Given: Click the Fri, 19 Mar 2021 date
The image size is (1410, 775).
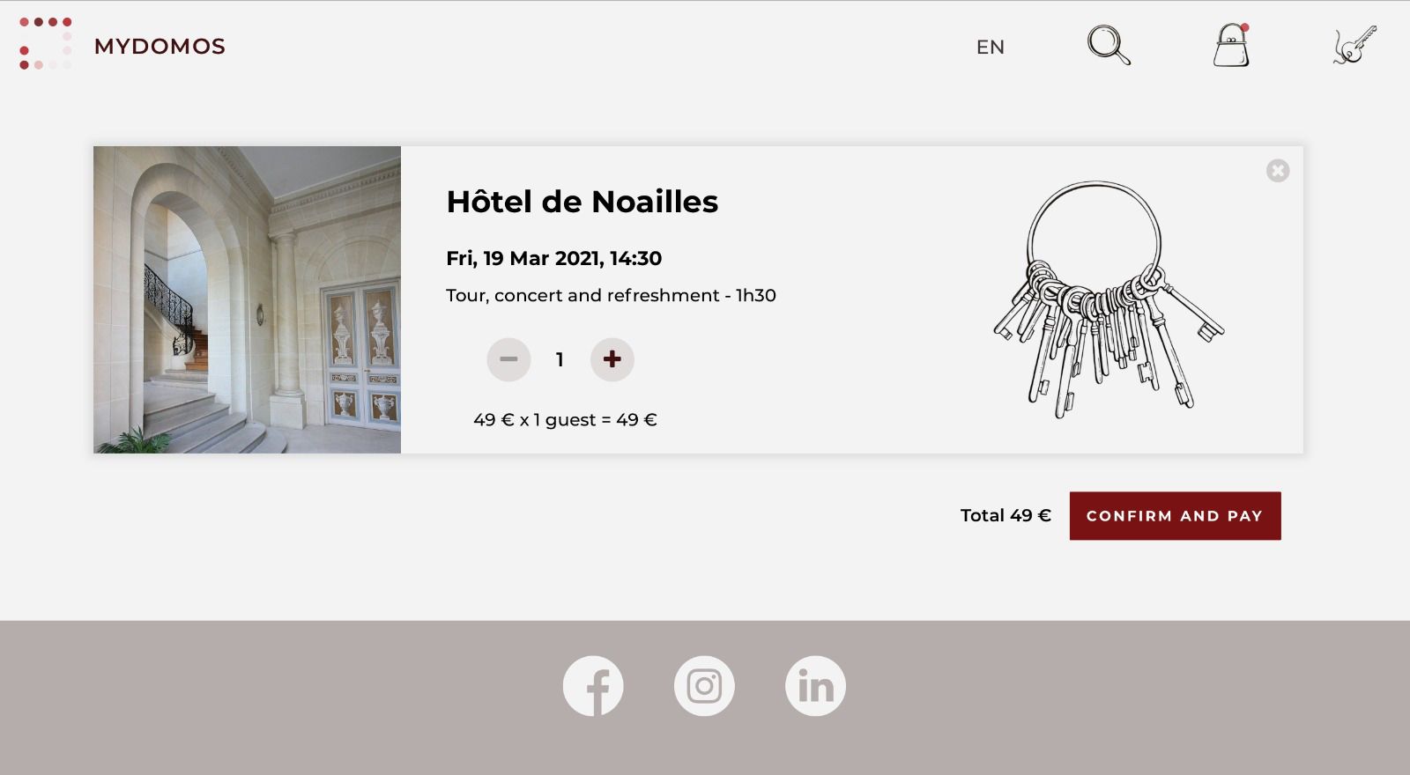Looking at the screenshot, I should coord(553,258).
